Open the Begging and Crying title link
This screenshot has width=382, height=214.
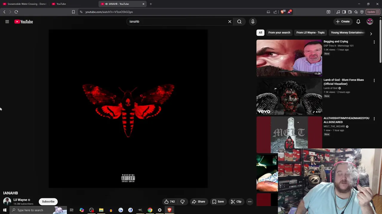(336, 42)
